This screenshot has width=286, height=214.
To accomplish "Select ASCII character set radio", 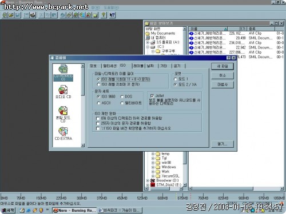I will click(x=98, y=103).
